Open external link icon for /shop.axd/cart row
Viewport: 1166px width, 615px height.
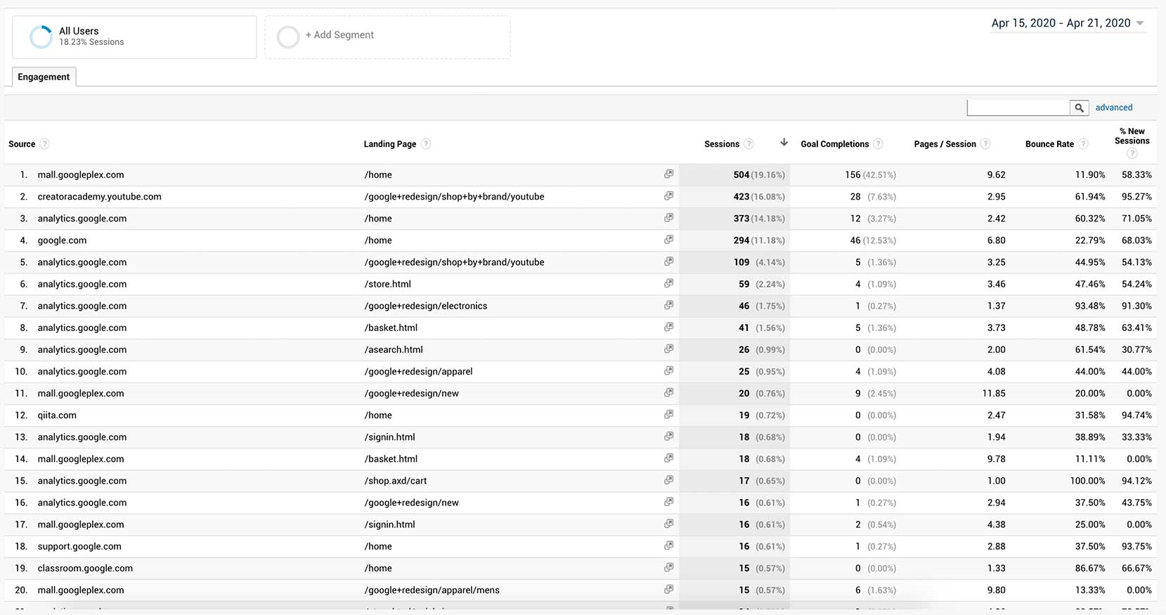click(x=668, y=480)
